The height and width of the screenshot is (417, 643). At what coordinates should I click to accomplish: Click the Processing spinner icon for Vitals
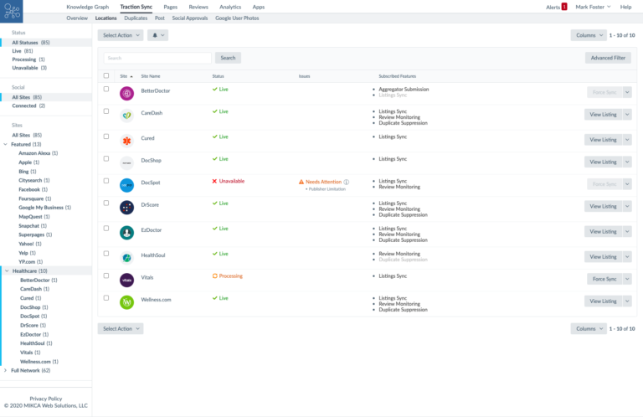pos(215,276)
